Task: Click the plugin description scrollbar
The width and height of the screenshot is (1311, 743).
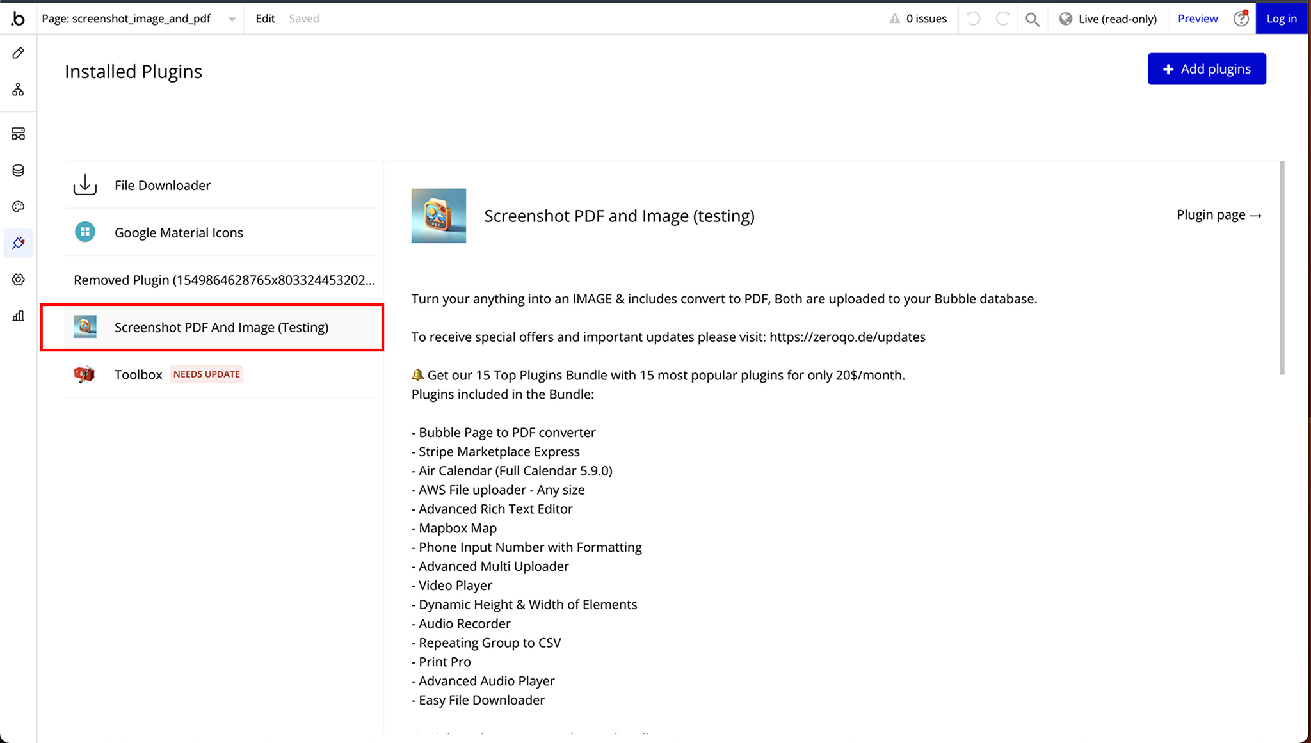Action: pos(1282,269)
